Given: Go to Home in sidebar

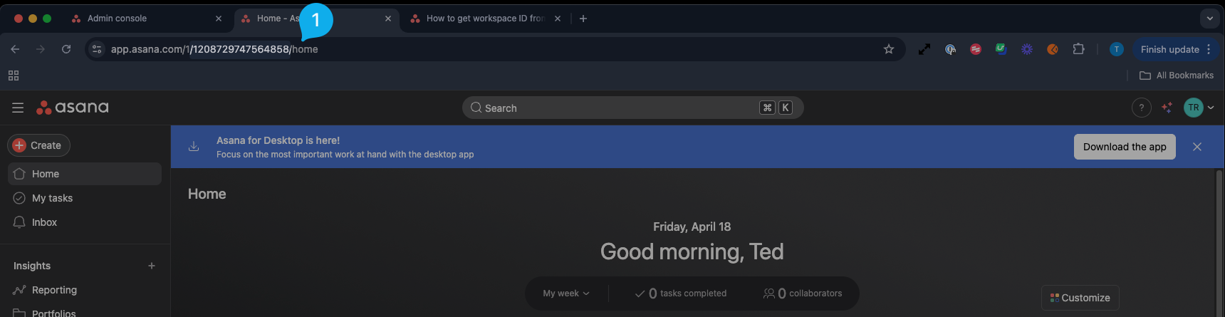Looking at the screenshot, I should tap(85, 174).
